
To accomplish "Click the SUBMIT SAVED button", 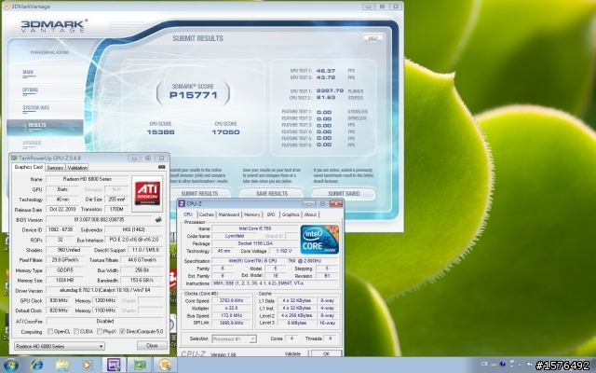I will pyautogui.click(x=344, y=193).
